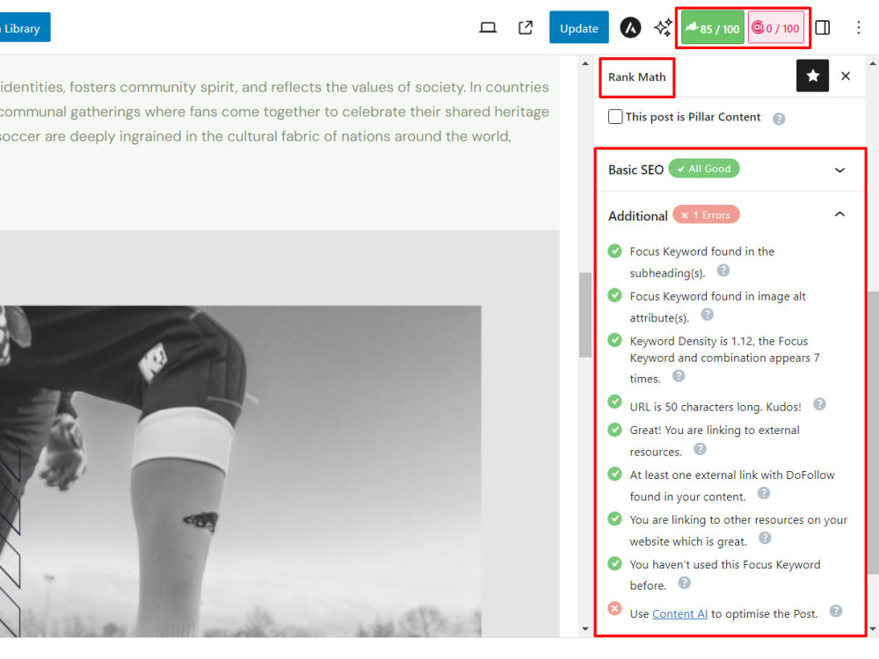Pin Rank Math with the star icon
Viewport: 879px width, 659px height.
click(812, 76)
